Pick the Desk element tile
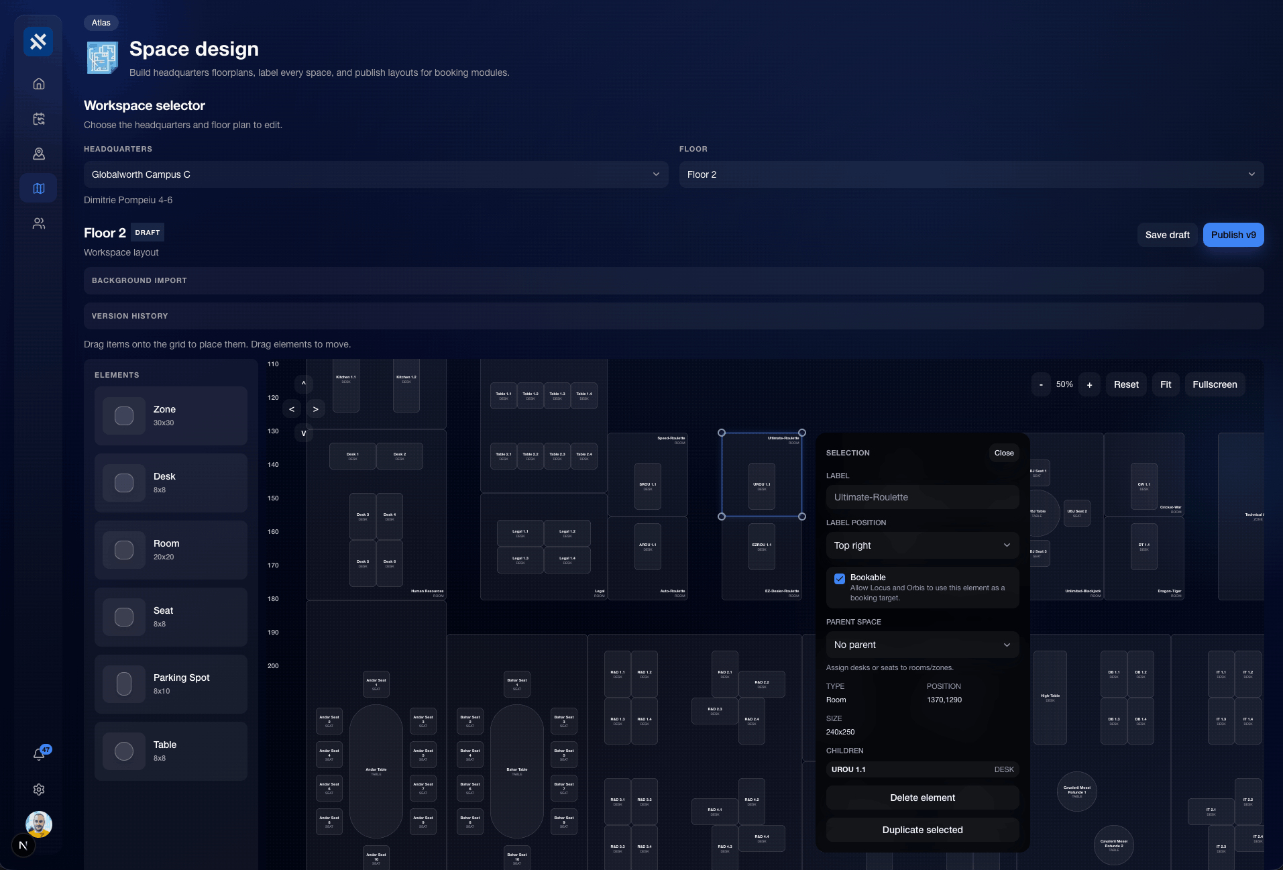This screenshot has width=1283, height=870. pyautogui.click(x=171, y=483)
